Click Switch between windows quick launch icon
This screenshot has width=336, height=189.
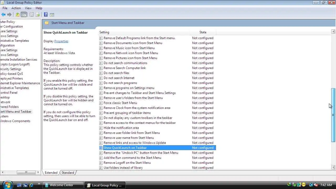[x=25, y=185]
